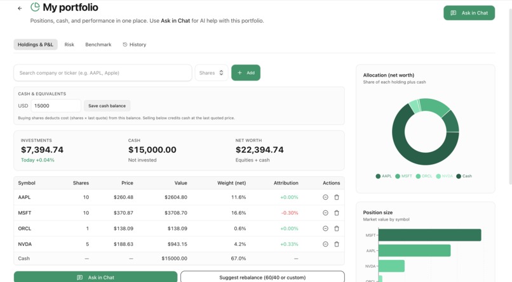Toggle AAPL in the allocation chart legend
Image resolution: width=512 pixels, height=282 pixels.
click(x=384, y=176)
